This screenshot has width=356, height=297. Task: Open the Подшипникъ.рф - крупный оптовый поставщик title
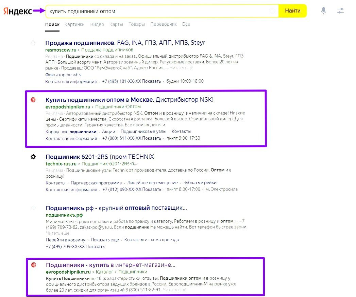tap(116, 208)
